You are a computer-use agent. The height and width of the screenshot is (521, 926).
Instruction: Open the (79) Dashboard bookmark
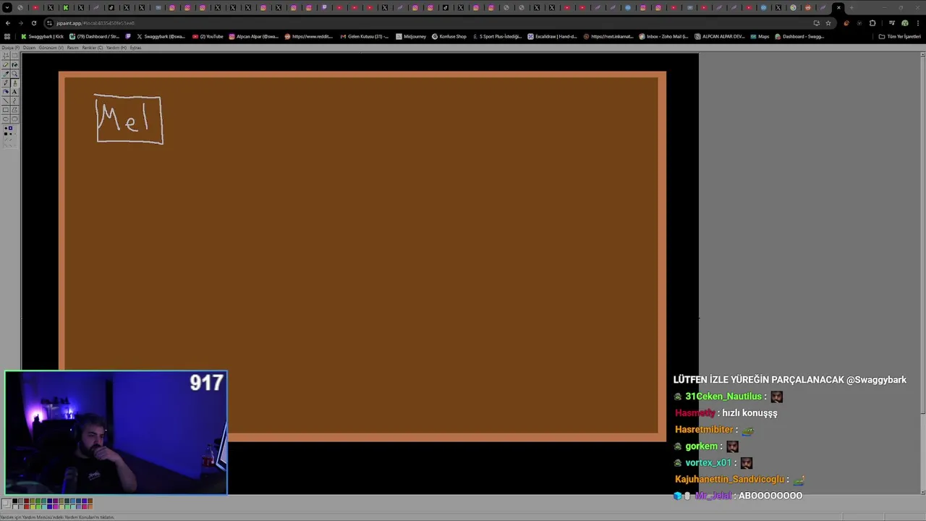click(x=94, y=36)
